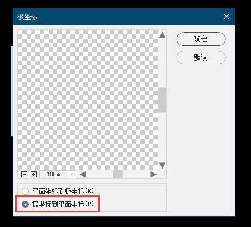The width and height of the screenshot is (251, 227).
Task: Click the 100% zoom value field
Action: click(x=53, y=175)
